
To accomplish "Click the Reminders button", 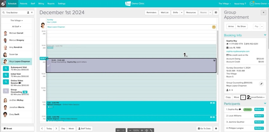I will click(151, 13).
